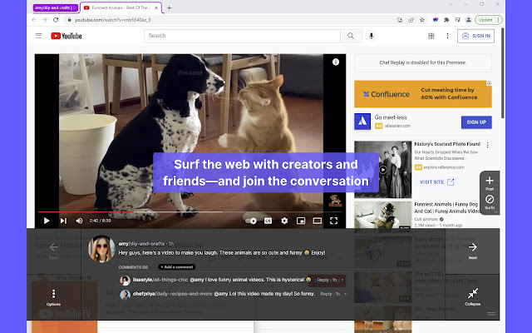Close the Funniest Animals tab
Viewport: 532px width, 333px height.
(156, 7)
